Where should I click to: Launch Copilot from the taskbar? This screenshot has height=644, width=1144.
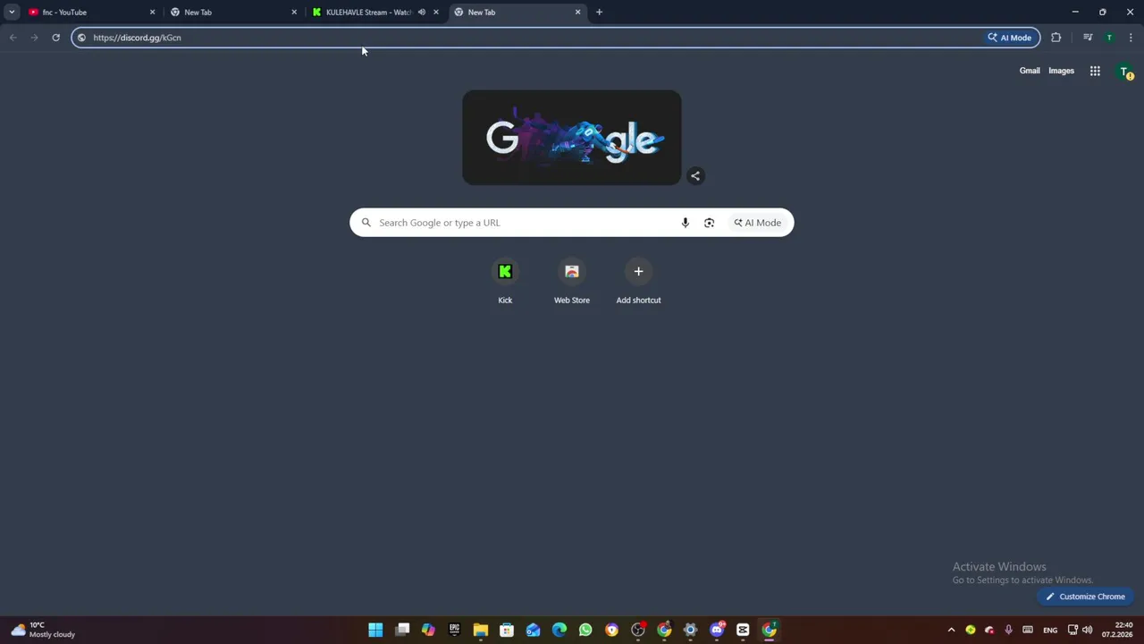pyautogui.click(x=428, y=630)
